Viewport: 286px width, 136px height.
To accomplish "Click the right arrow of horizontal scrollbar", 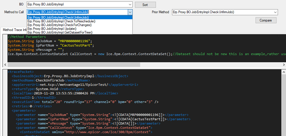I will [x=284, y=65].
